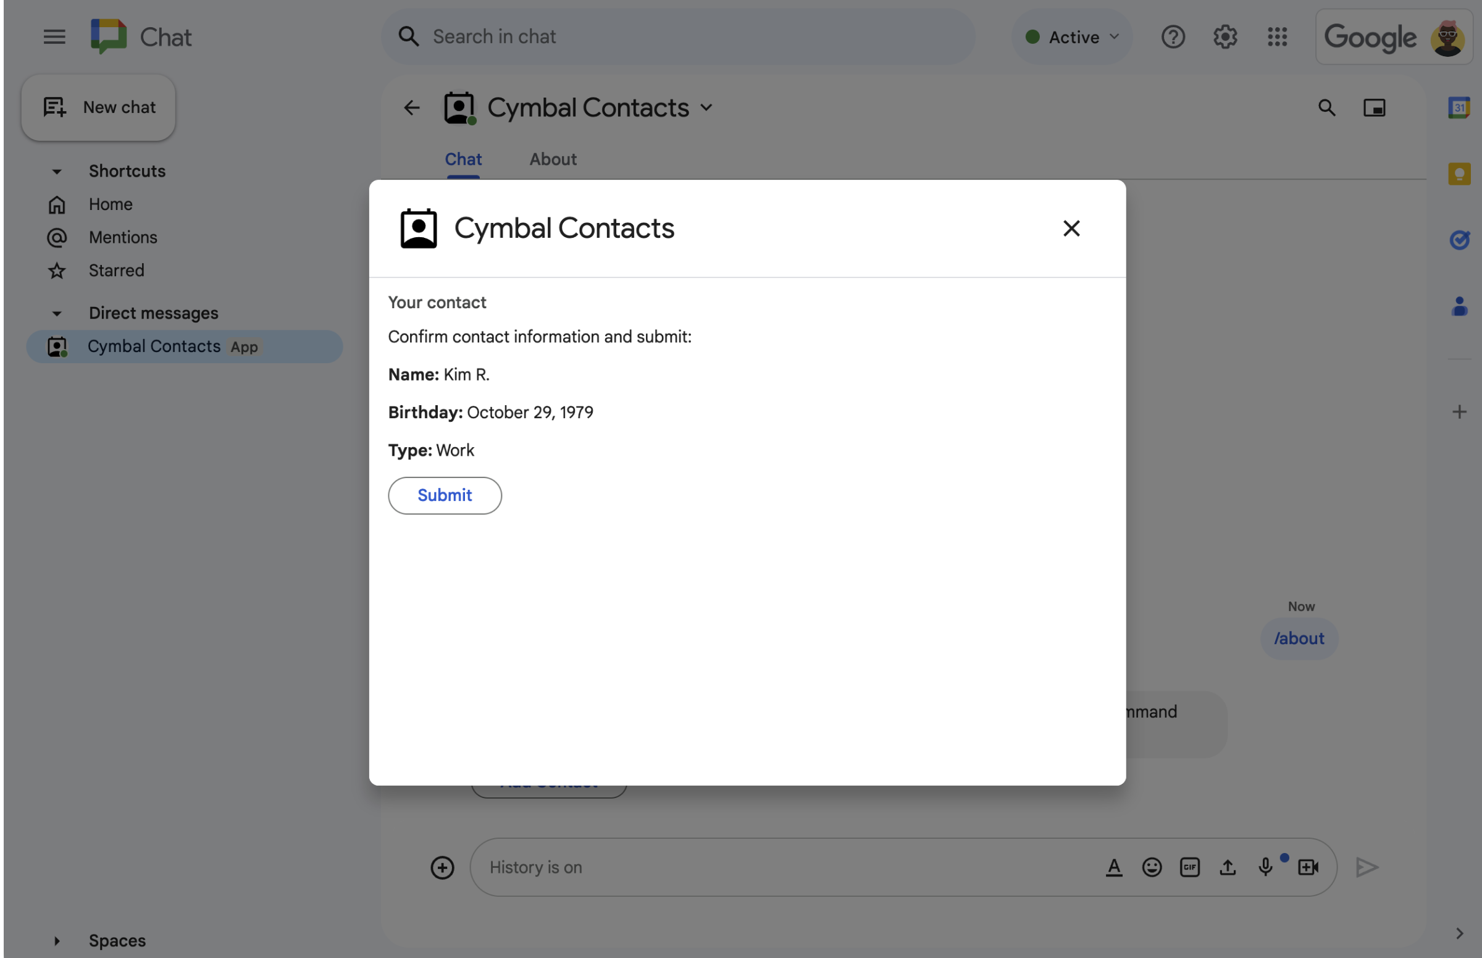Click the help icon in top bar

(1173, 36)
